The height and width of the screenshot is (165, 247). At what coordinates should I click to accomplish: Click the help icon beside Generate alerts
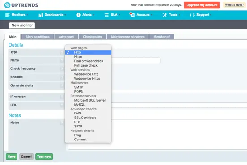62,85
